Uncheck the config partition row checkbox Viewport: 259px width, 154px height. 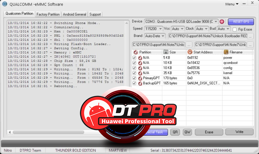134,68
